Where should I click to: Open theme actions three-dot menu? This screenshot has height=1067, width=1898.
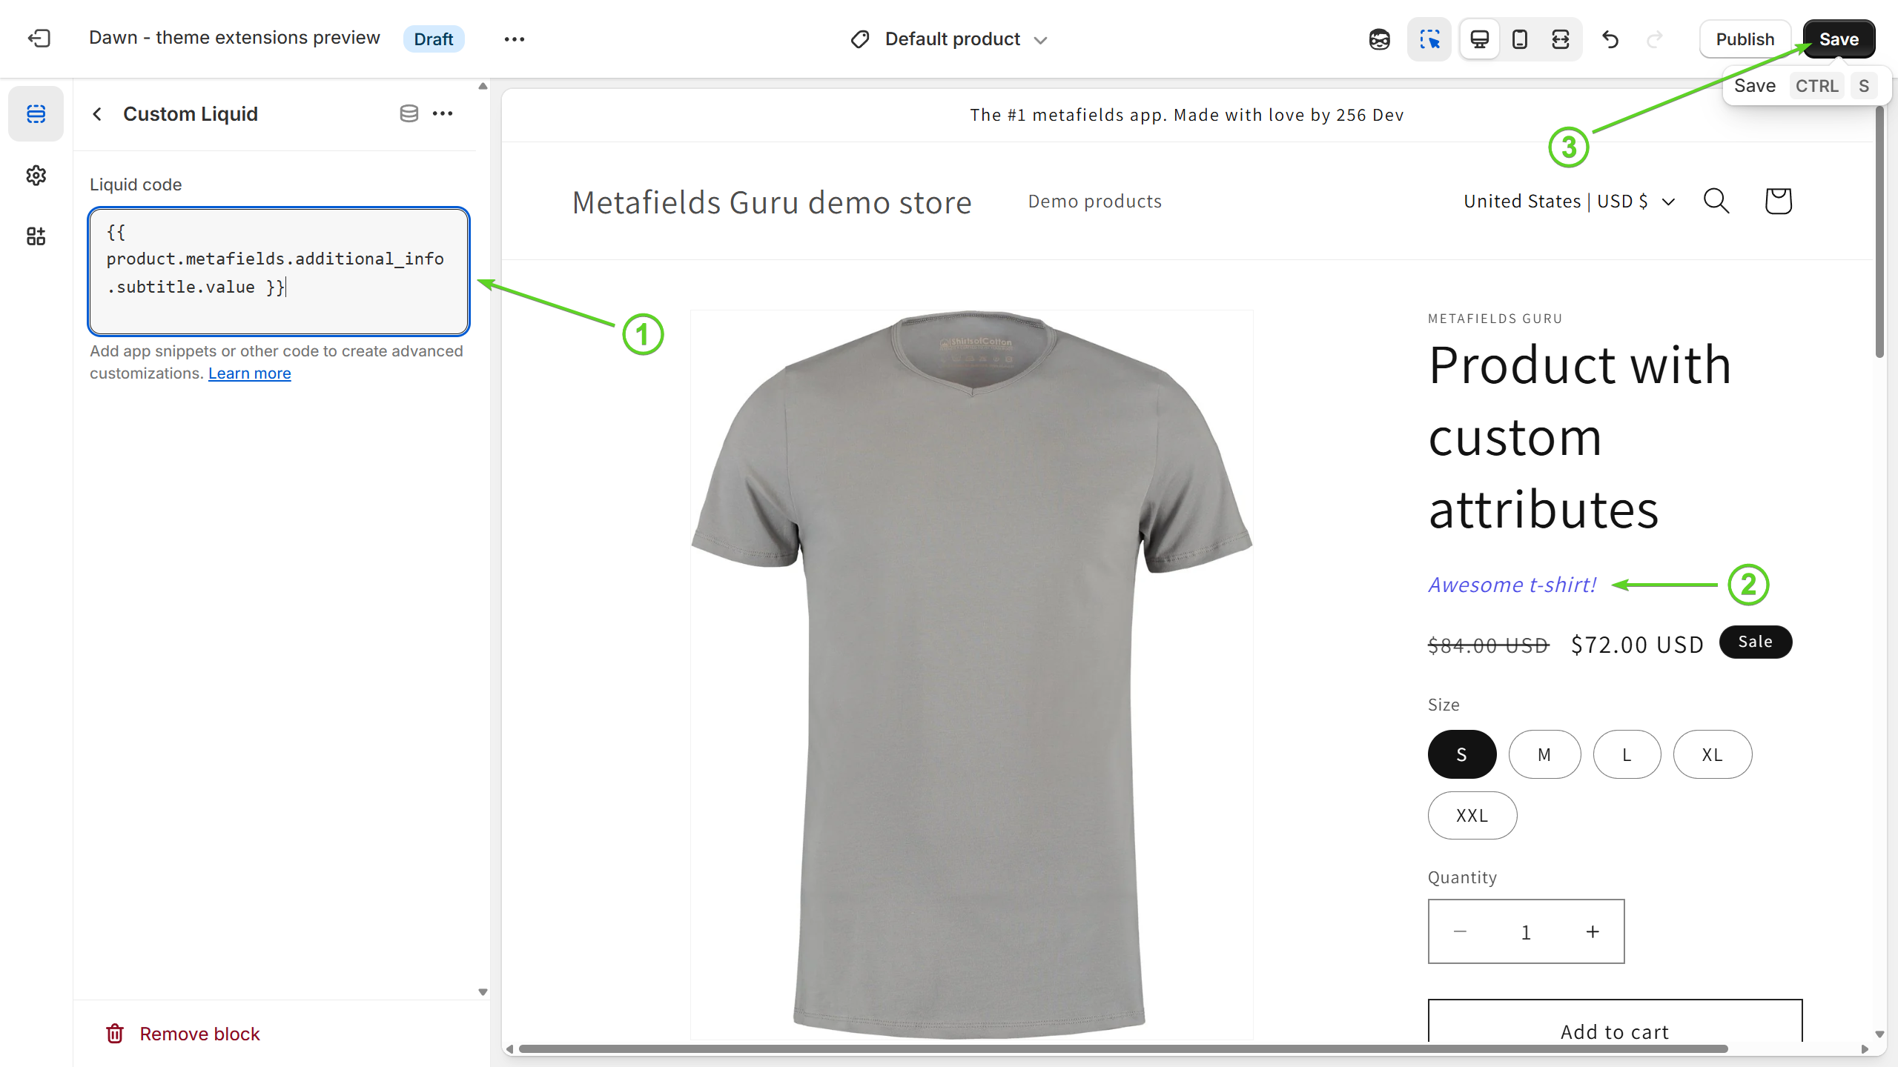click(x=514, y=39)
